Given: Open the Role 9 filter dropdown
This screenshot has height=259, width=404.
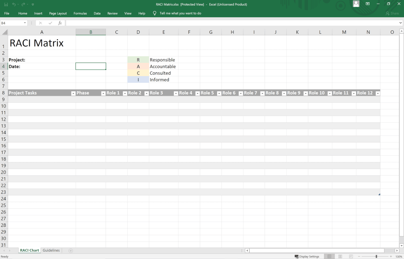Looking at the screenshot, I should [x=306, y=93].
